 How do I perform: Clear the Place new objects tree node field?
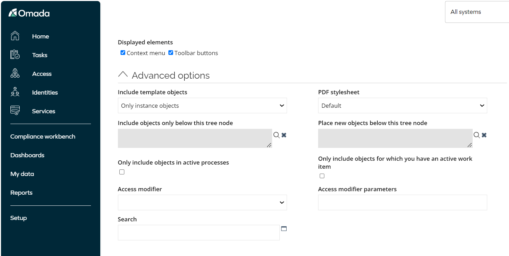pyautogui.click(x=484, y=135)
